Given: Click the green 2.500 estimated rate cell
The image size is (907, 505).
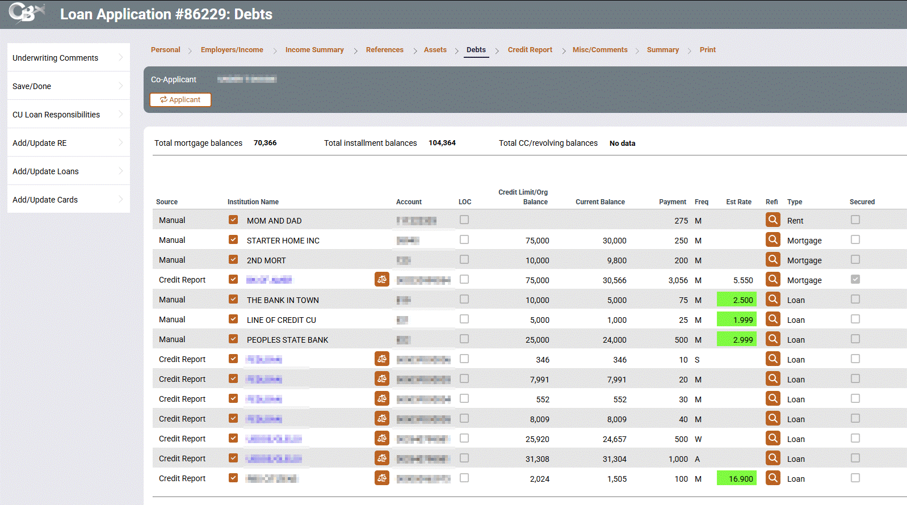Looking at the screenshot, I should 737,300.
